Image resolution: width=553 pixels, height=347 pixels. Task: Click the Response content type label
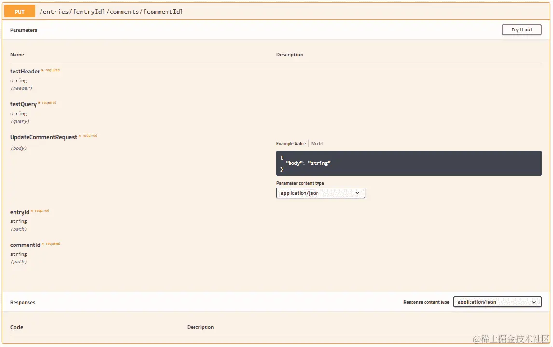pos(427,302)
